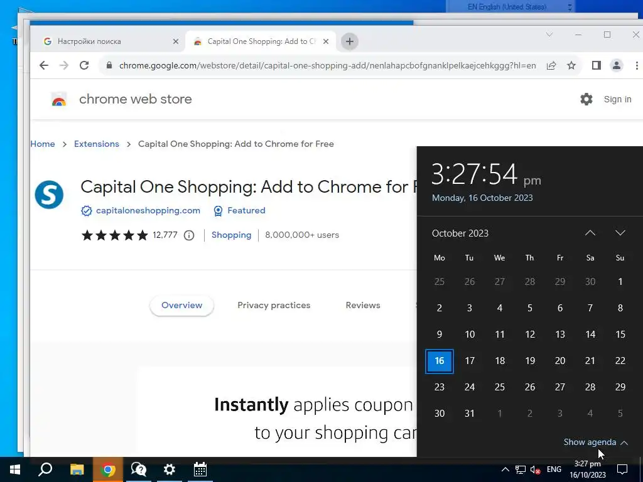This screenshot has width=643, height=482.
Task: Click the forward navigation arrow in Chrome
Action: point(64,65)
